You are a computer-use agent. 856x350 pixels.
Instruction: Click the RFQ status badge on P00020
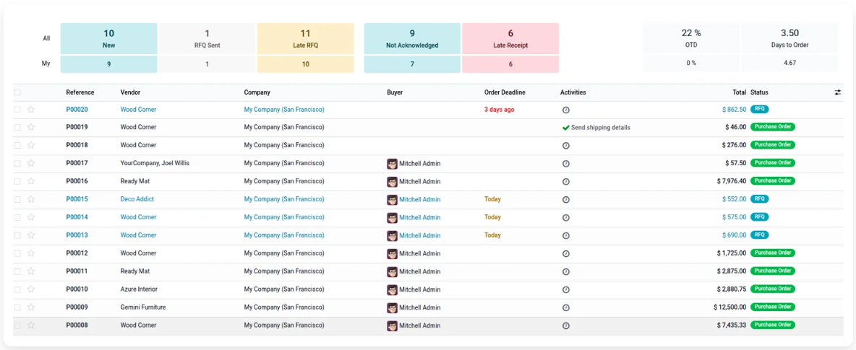click(x=759, y=109)
